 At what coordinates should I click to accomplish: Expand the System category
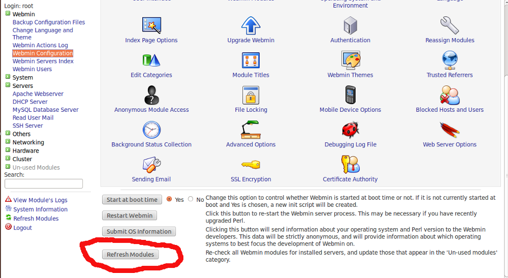[8, 77]
